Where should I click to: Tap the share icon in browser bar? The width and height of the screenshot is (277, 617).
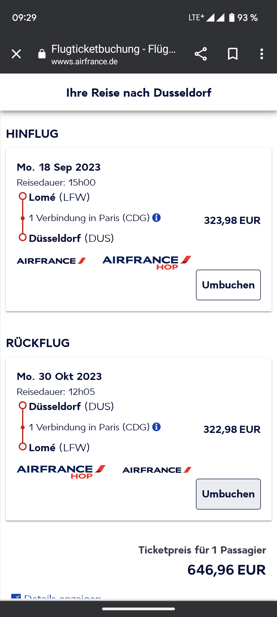tap(201, 54)
